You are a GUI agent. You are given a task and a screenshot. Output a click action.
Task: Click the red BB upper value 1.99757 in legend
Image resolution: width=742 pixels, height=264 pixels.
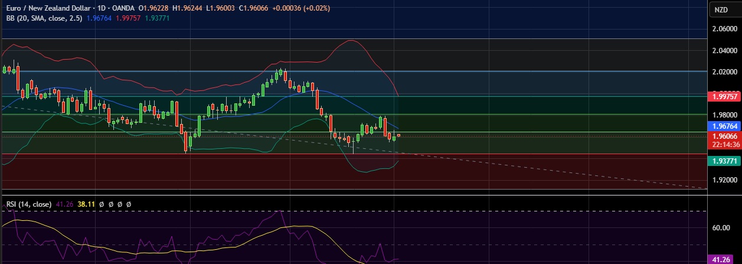coord(127,18)
